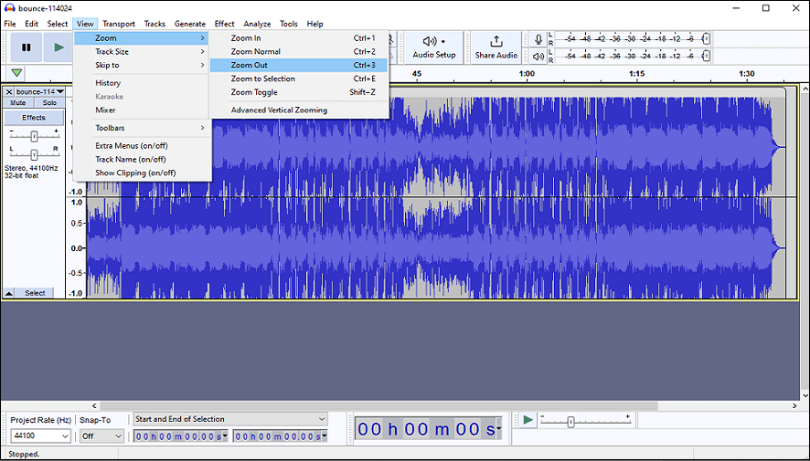Click the speaker playback meter icon

click(x=538, y=57)
